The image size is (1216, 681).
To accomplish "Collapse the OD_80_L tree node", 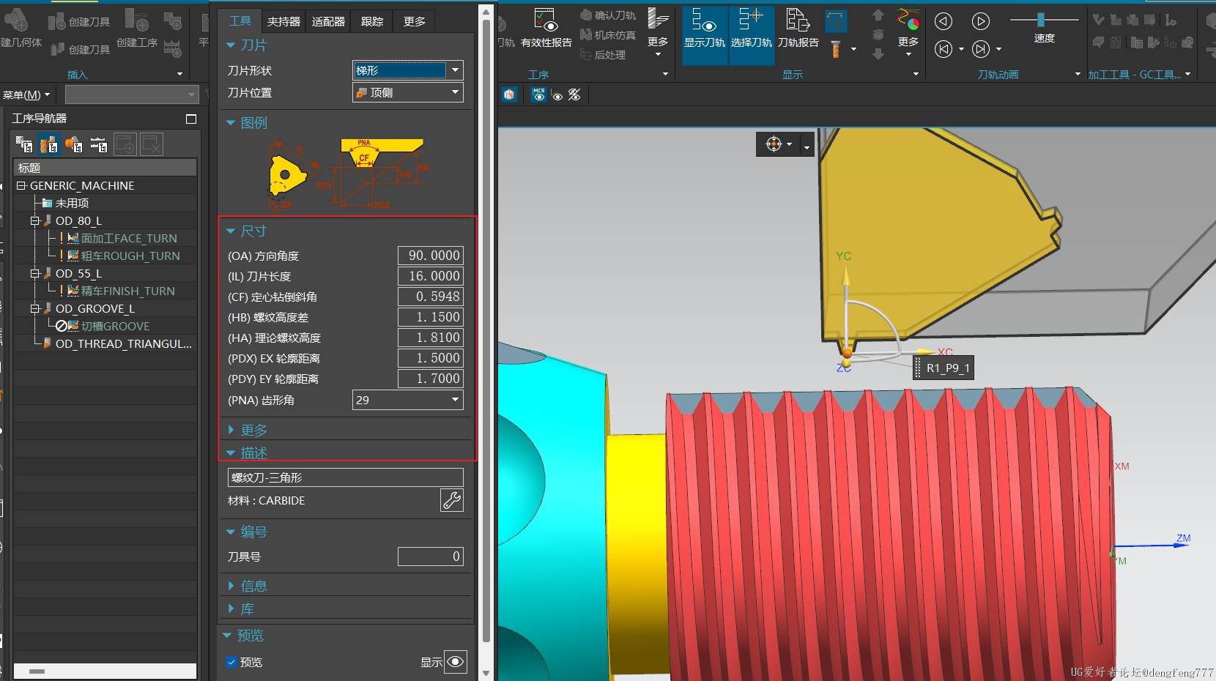I will (34, 220).
